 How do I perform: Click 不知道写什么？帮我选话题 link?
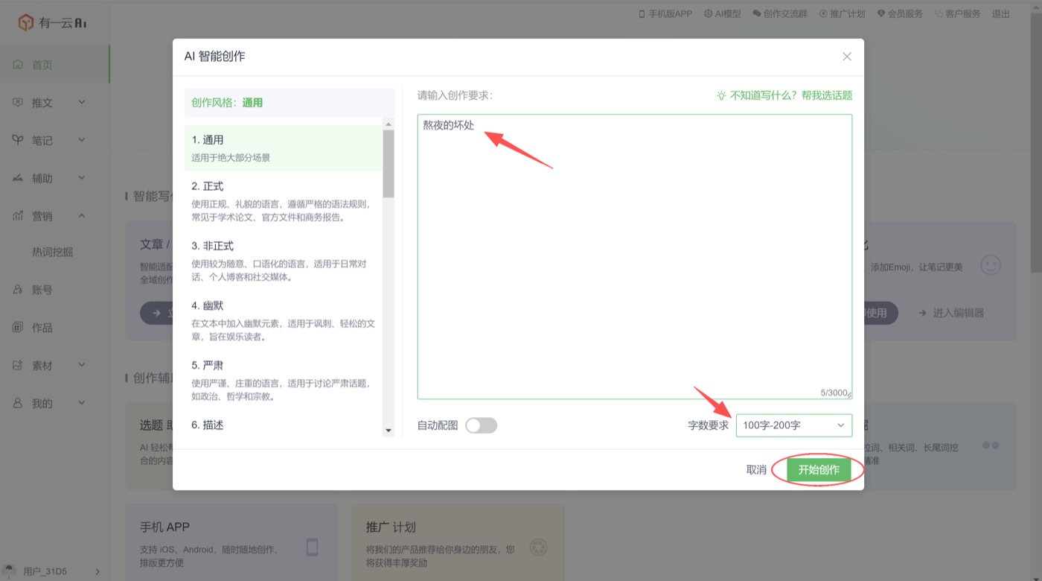[x=791, y=95]
